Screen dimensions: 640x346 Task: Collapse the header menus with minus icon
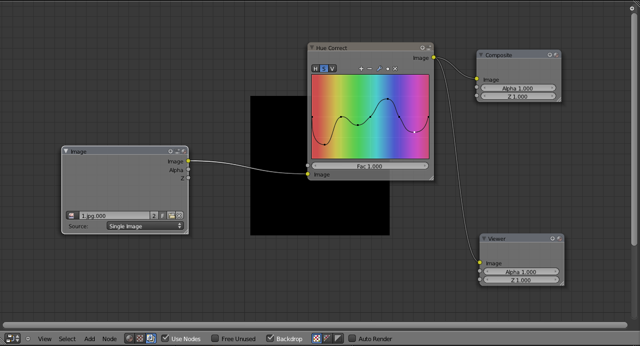[28, 339]
